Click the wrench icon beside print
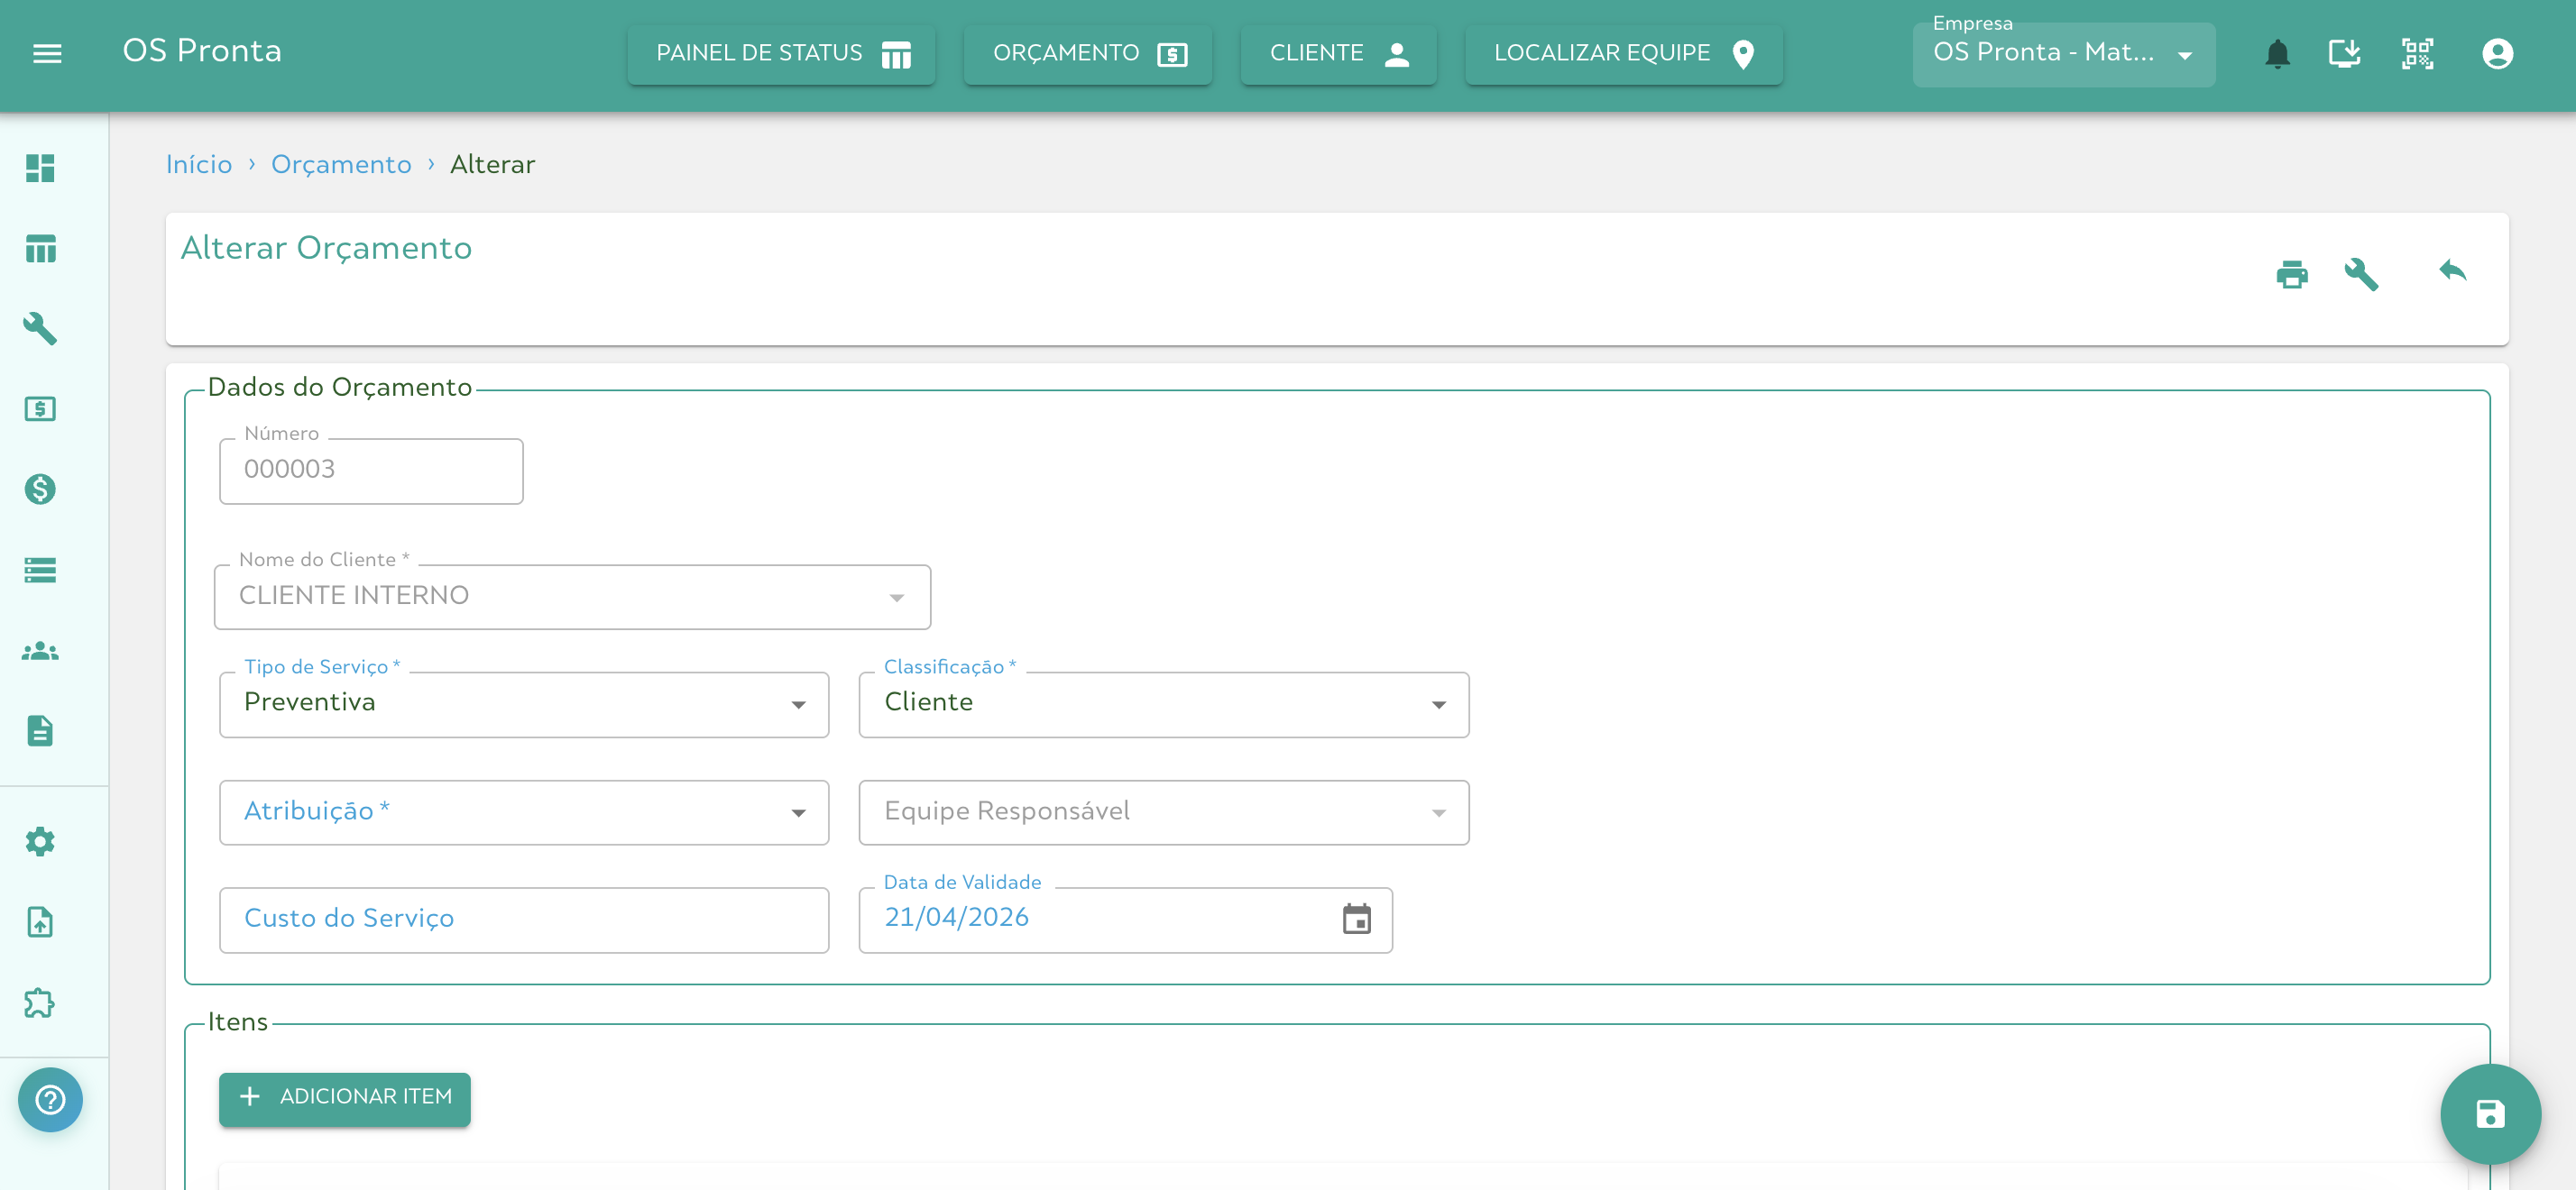This screenshot has width=2576, height=1190. point(2360,274)
